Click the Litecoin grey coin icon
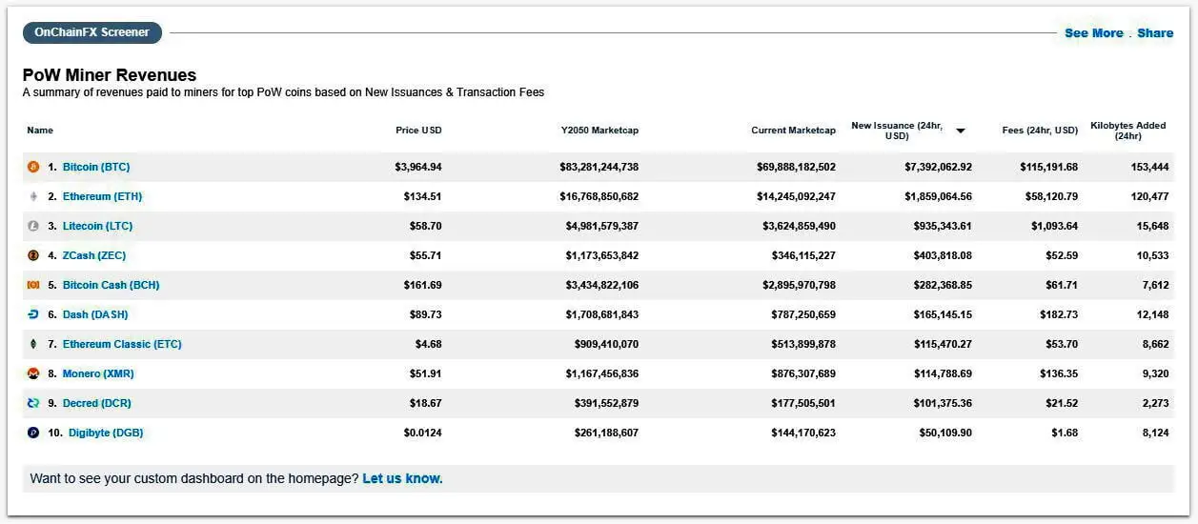This screenshot has height=524, width=1198. [33, 226]
